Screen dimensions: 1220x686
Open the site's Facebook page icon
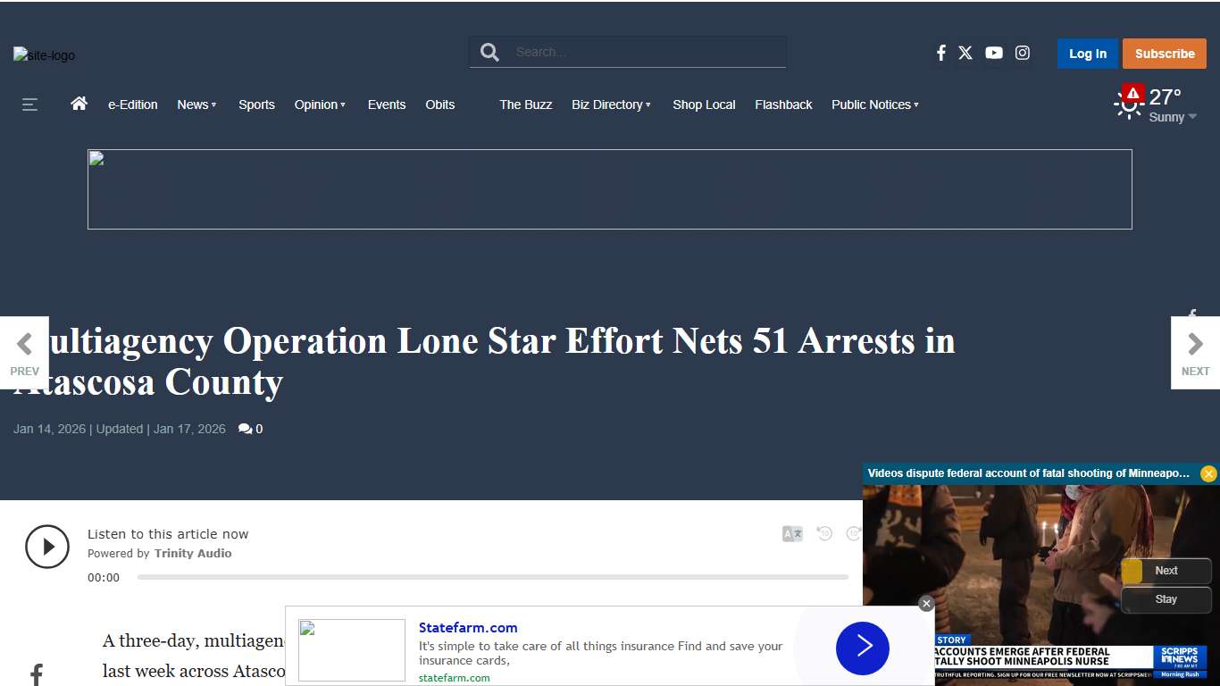point(940,53)
